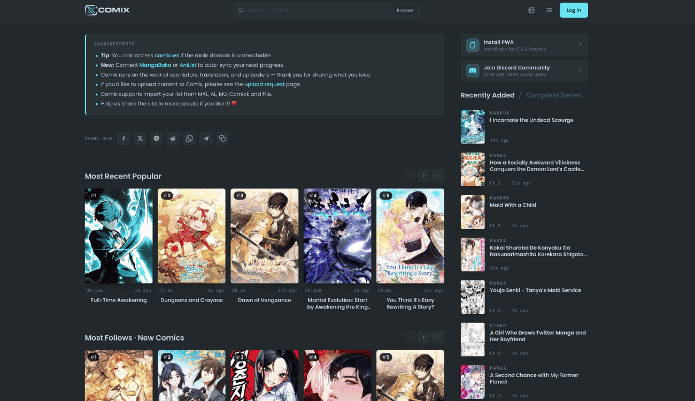Viewport: 695px width, 401px height.
Task: Open more options for Most Recent Popular
Action: point(438,175)
